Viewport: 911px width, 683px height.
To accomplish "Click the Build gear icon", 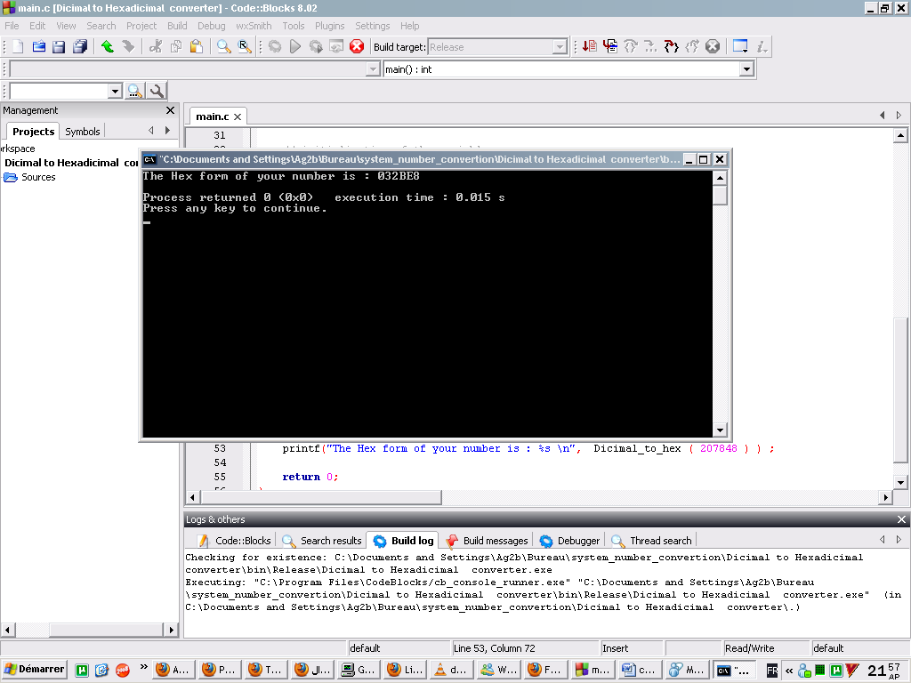I will [x=275, y=46].
